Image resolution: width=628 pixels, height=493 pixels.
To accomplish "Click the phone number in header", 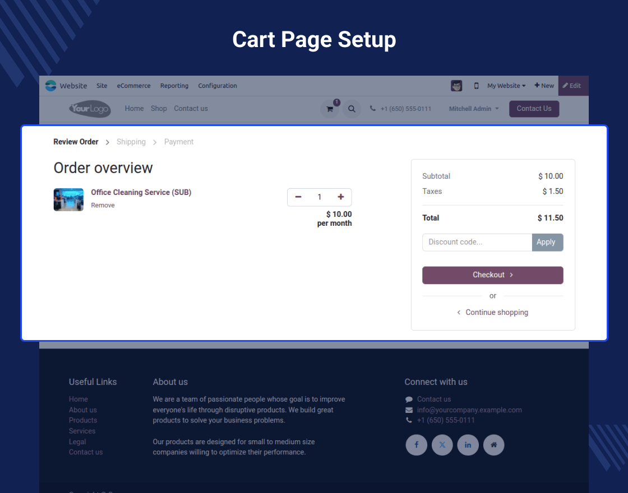I will click(405, 109).
